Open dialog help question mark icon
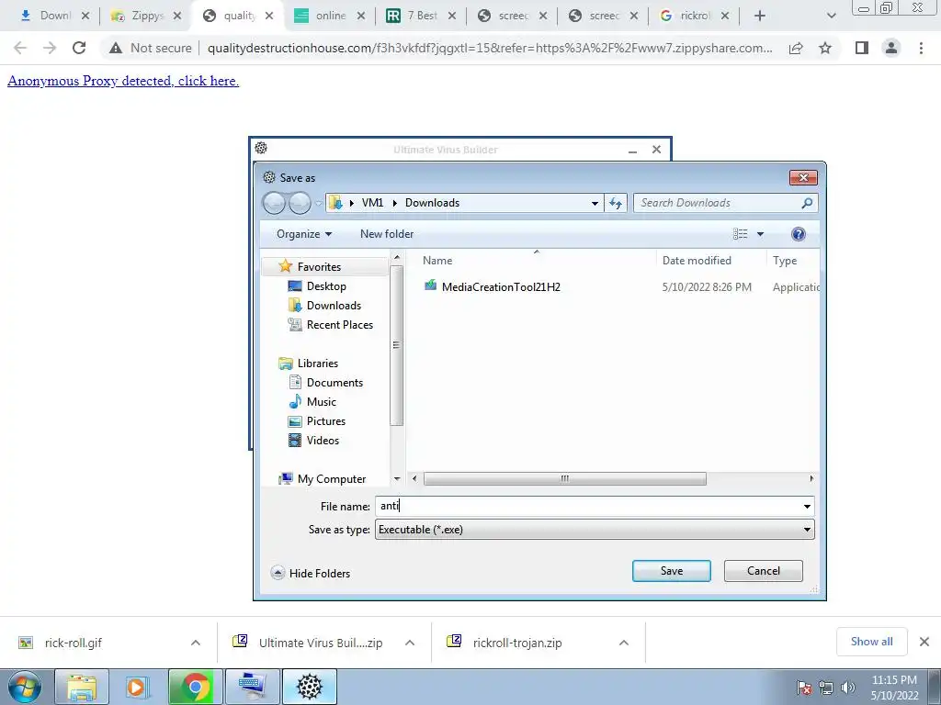 pyautogui.click(x=799, y=234)
